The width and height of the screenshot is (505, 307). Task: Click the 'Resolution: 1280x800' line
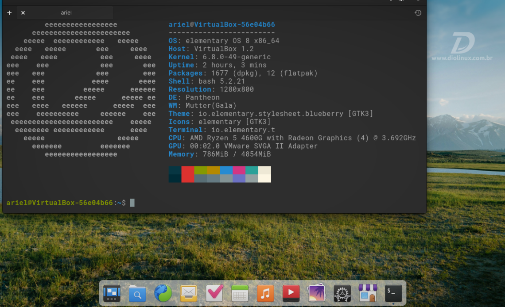(211, 89)
